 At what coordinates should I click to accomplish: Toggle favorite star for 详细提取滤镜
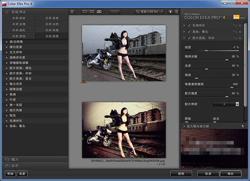point(6,63)
